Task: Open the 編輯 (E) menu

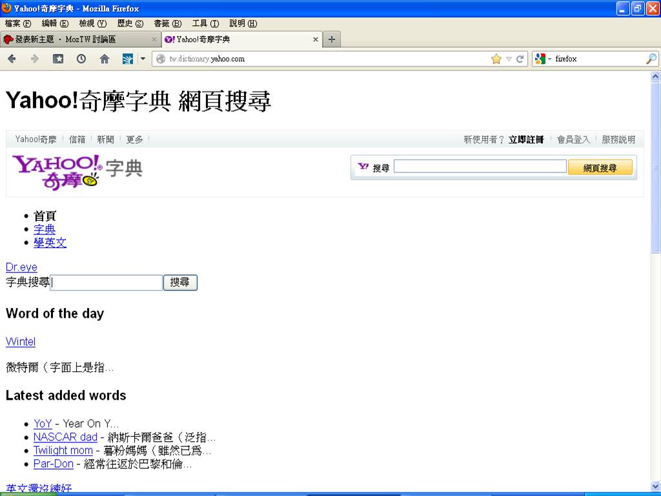Action: point(56,23)
